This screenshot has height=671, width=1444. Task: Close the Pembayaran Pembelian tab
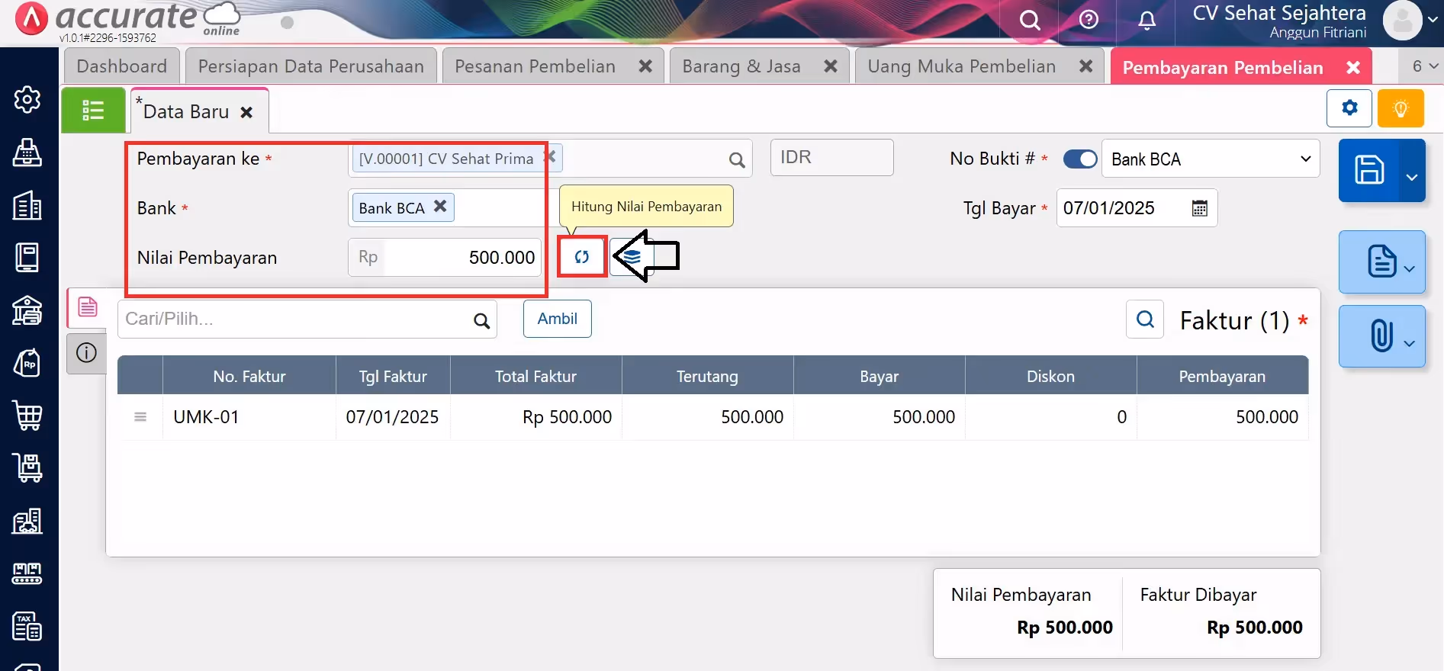point(1353,67)
